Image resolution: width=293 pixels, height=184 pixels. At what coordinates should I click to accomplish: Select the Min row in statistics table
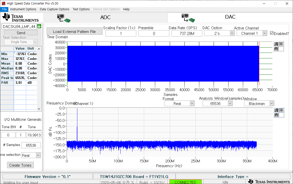(x=19, y=54)
